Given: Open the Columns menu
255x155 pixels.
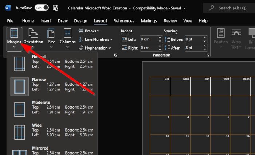Looking at the screenshot, I should coord(67,39).
